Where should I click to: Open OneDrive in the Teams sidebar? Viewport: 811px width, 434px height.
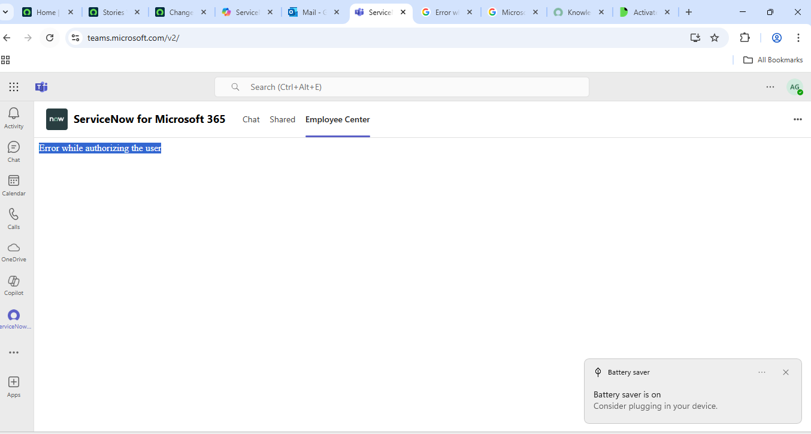pos(14,252)
